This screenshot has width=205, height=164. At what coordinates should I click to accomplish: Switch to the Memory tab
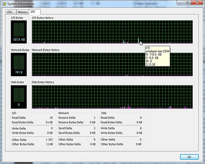[23, 12]
